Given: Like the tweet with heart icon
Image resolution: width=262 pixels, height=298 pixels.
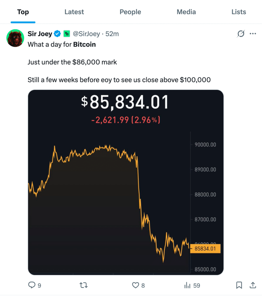Looking at the screenshot, I should pyautogui.click(x=136, y=285).
